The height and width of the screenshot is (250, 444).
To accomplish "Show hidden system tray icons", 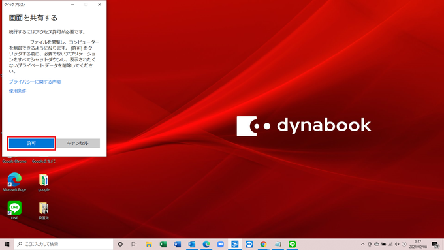I will tap(363, 244).
